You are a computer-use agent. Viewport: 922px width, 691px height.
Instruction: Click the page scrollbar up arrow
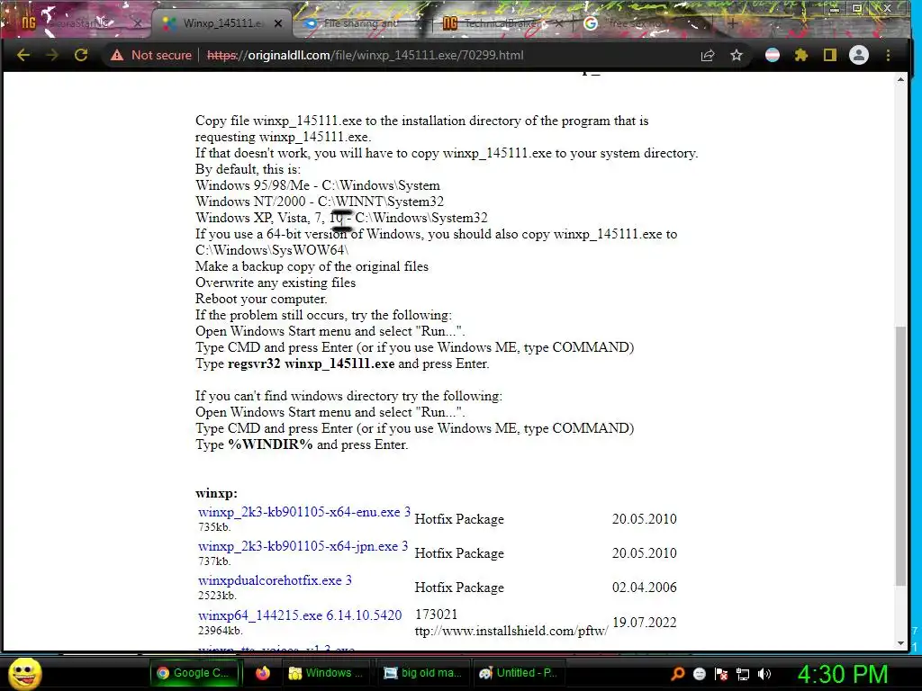tap(900, 79)
